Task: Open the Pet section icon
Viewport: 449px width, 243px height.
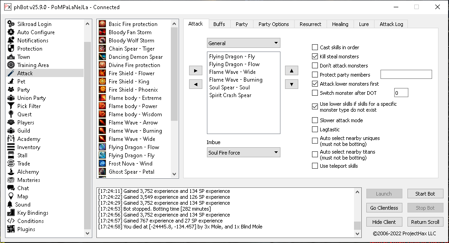Action: click(11, 82)
